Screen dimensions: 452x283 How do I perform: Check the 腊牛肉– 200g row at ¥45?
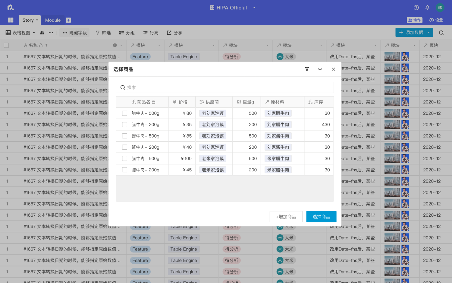click(x=124, y=170)
